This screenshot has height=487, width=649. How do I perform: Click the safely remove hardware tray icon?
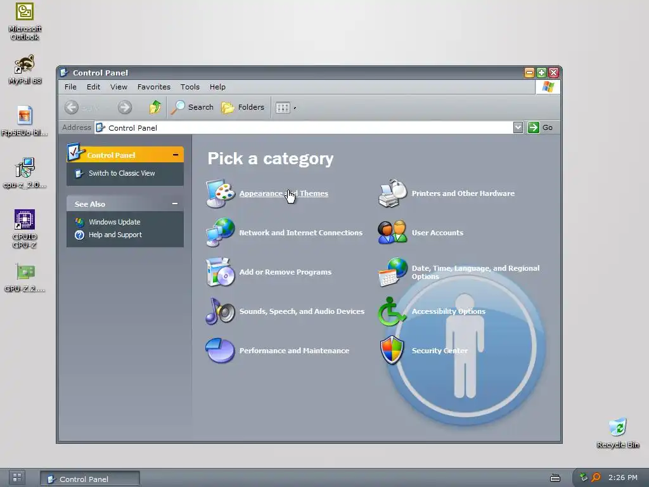coord(584,477)
